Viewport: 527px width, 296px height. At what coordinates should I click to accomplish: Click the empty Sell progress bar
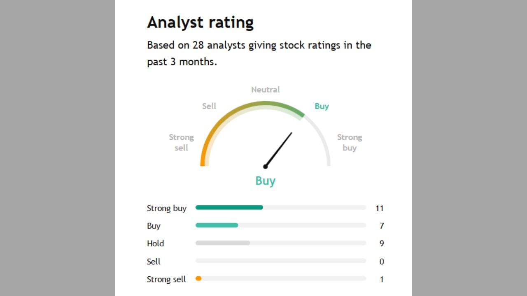280,261
